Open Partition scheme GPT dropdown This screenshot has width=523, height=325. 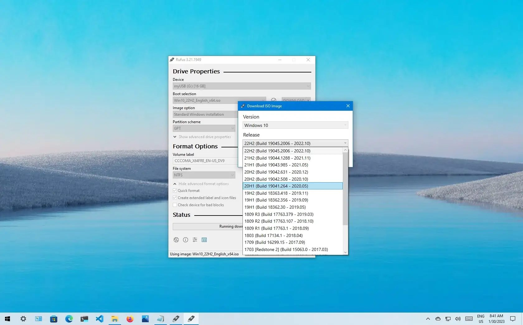(x=204, y=128)
